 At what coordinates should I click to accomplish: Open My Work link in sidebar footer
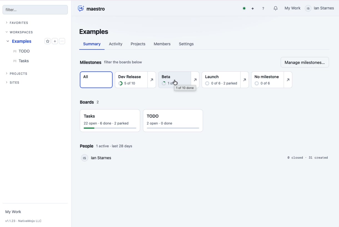tap(13, 212)
